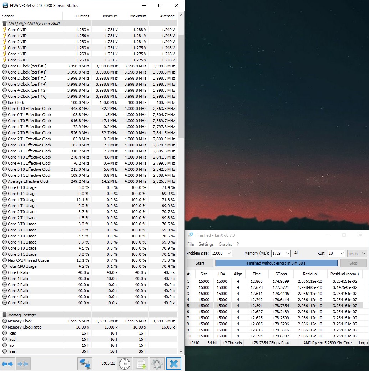Screen dimensions: 369x371
Task: Open the Settings menu in LinX
Action: coord(206,244)
